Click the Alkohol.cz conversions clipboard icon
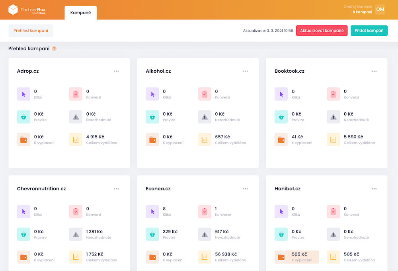Image resolution: width=398 pixels, height=271 pixels. click(x=205, y=94)
